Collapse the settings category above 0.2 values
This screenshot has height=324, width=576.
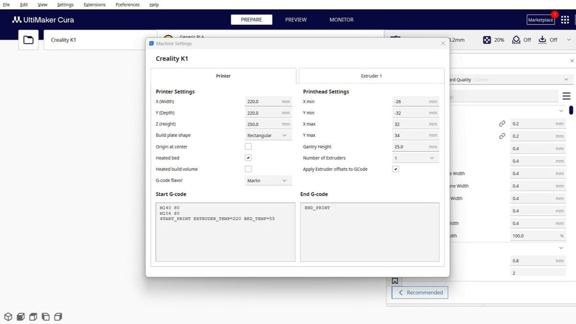click(x=562, y=111)
